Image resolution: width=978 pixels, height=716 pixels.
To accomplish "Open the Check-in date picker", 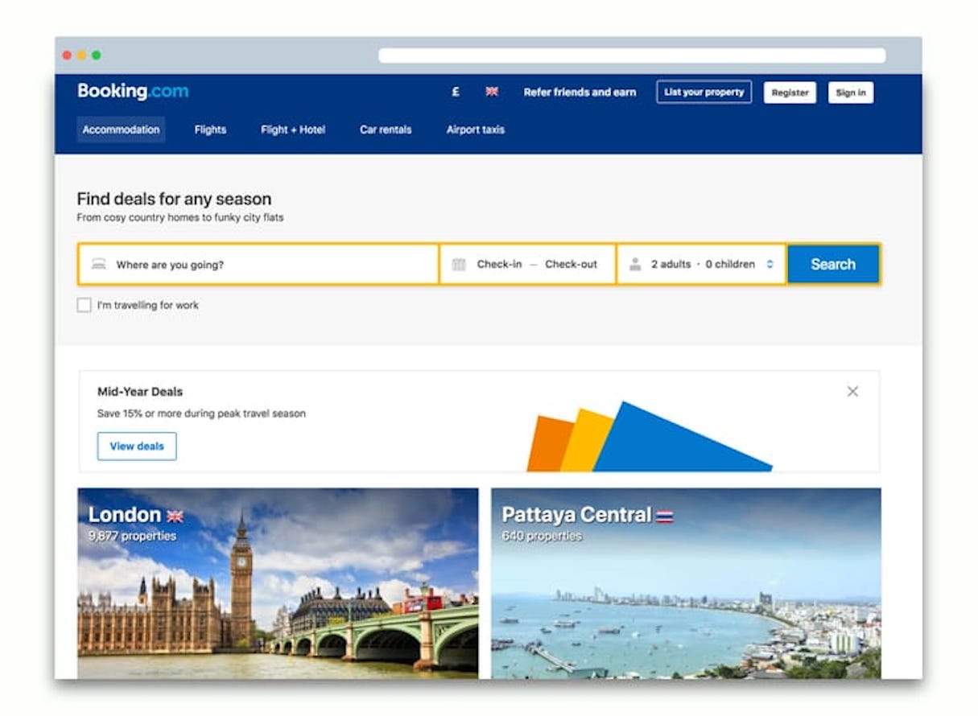I will click(499, 264).
